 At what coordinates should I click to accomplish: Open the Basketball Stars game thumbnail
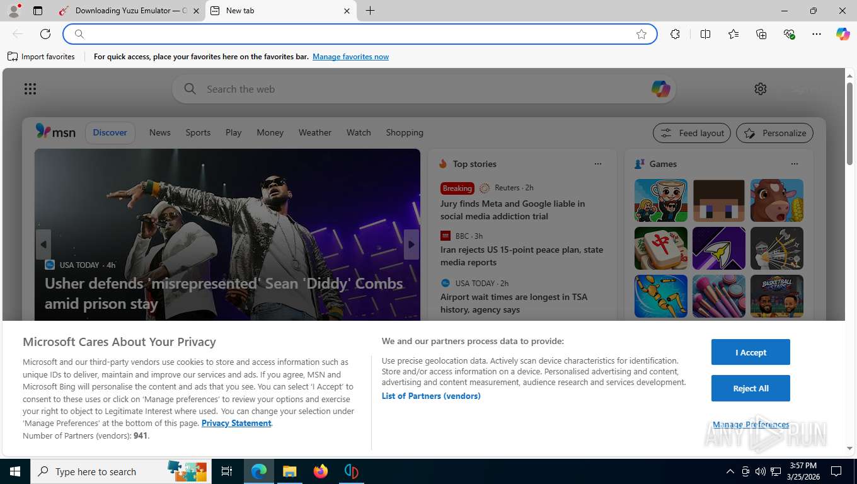[x=777, y=296]
